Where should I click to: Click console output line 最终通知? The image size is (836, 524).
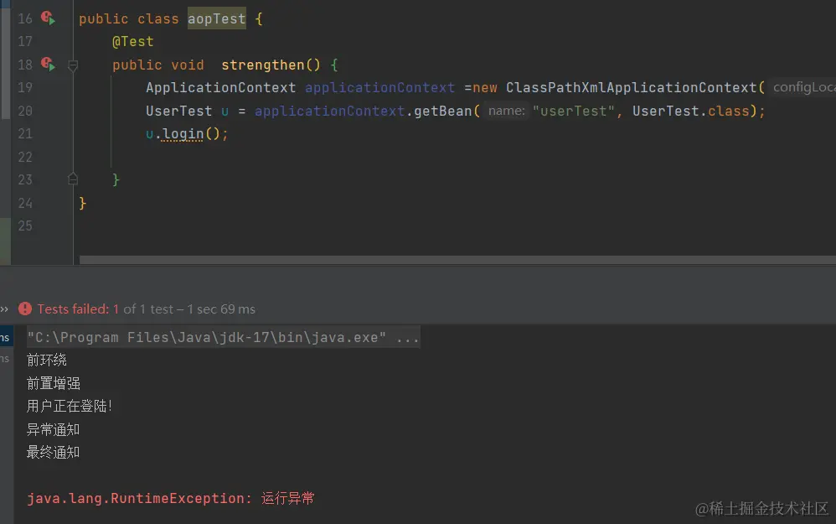tap(54, 453)
